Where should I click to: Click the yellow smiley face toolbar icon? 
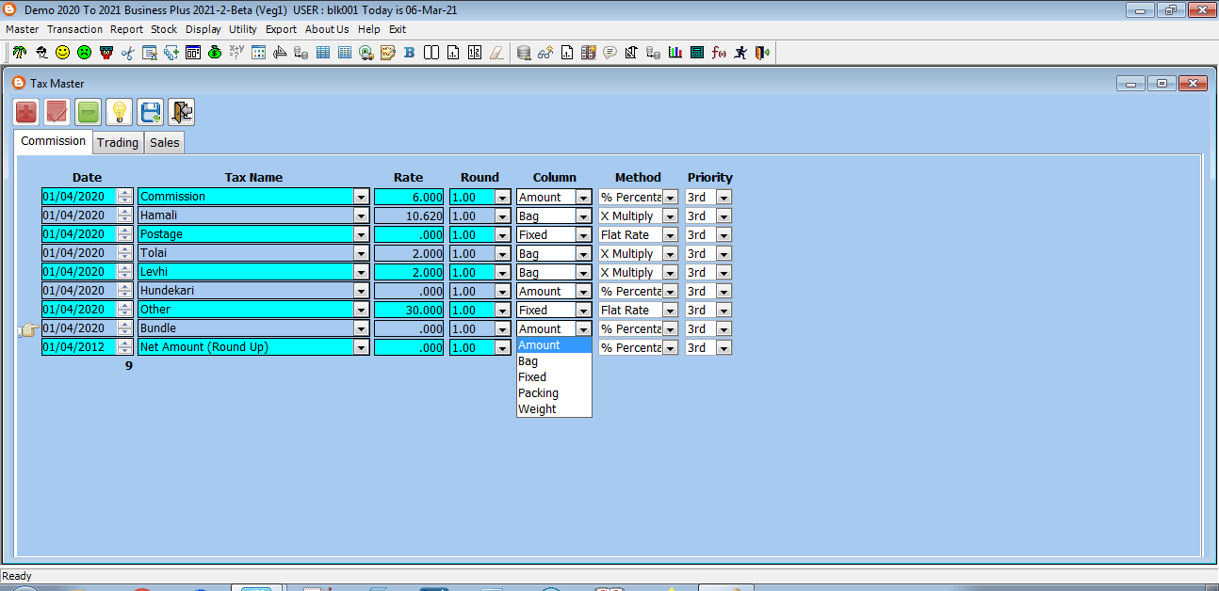point(62,53)
